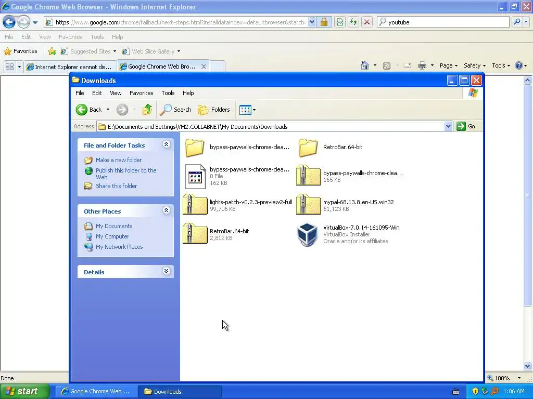This screenshot has width=533, height=399.
Task: Open My Computer from Other Places
Action: [112, 236]
